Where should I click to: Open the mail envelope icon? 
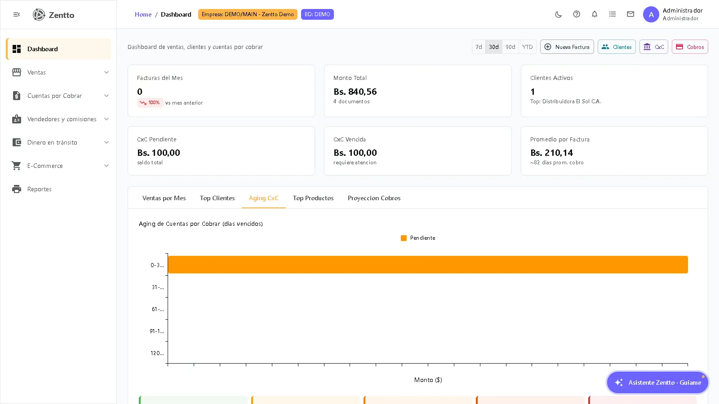point(630,14)
